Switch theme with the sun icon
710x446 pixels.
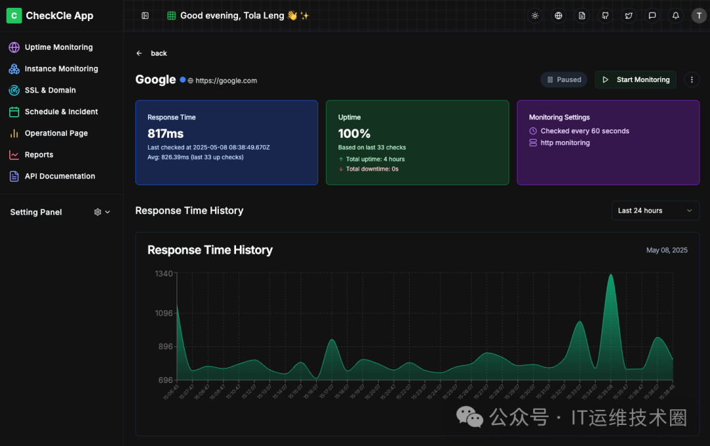point(534,16)
